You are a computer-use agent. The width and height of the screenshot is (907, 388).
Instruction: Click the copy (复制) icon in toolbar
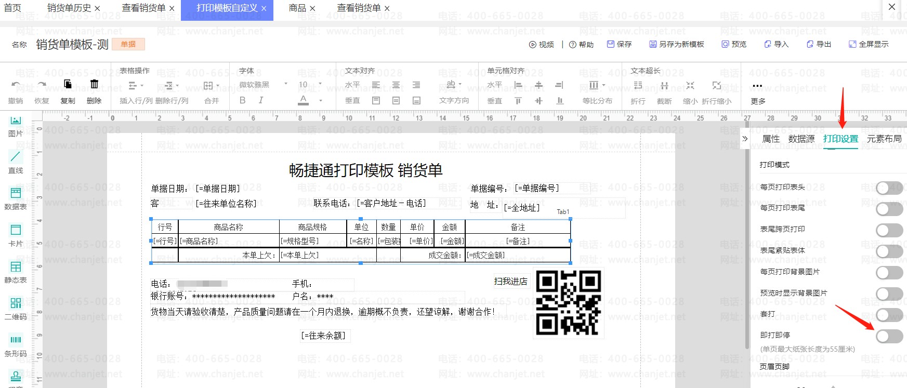68,85
